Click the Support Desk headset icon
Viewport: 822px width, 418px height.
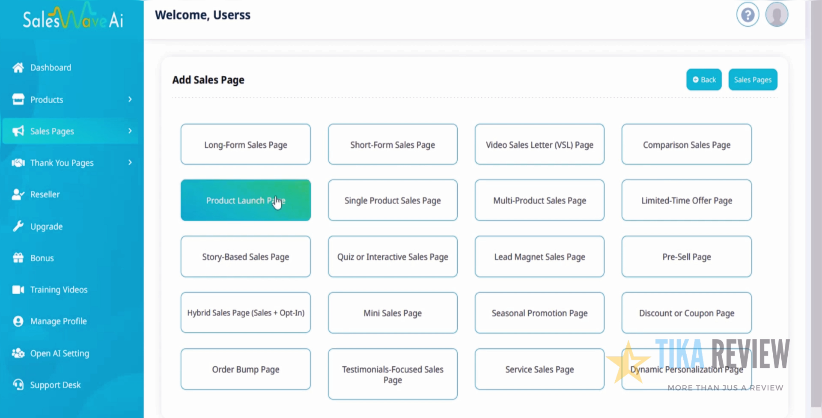point(18,385)
